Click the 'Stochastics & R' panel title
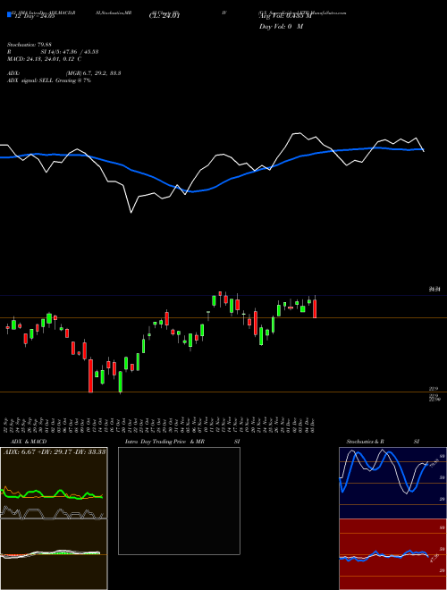Screen dimensions: 447x590 [x=365, y=442]
